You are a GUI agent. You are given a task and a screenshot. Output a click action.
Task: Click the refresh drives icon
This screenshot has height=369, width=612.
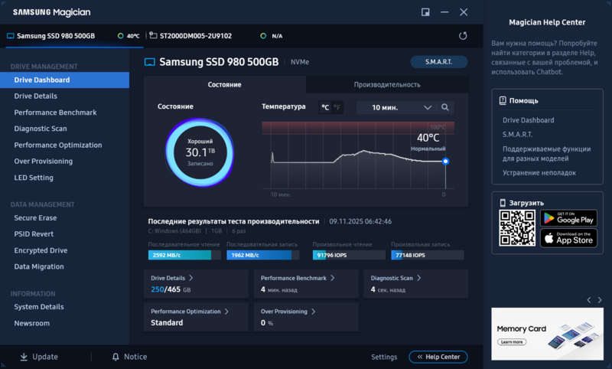[x=463, y=36]
